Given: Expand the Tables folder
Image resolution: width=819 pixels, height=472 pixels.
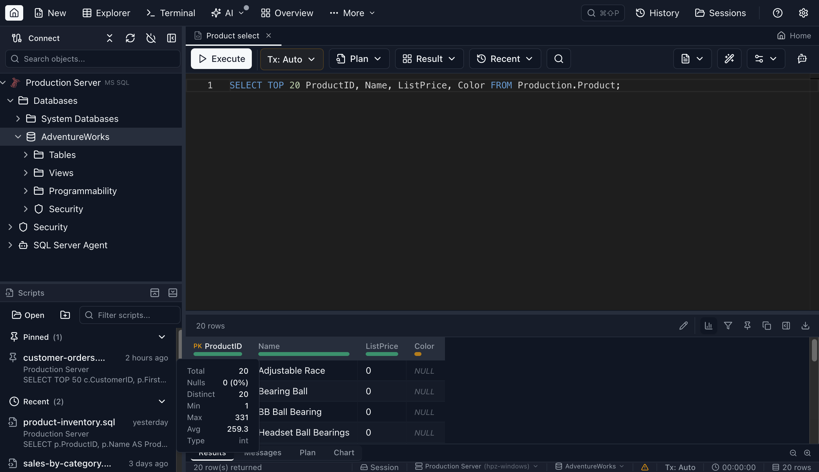Looking at the screenshot, I should coord(26,155).
